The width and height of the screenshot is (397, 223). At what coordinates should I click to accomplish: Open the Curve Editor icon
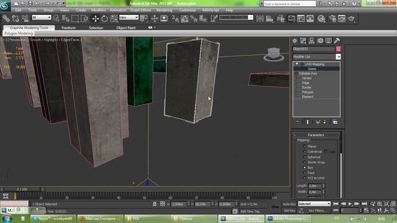(x=301, y=19)
